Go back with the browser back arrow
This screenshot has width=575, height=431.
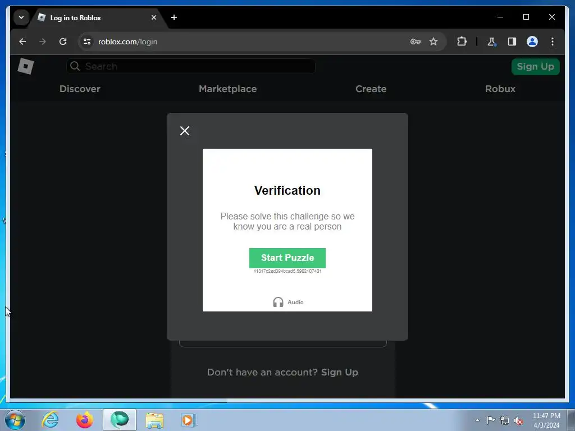(x=22, y=42)
